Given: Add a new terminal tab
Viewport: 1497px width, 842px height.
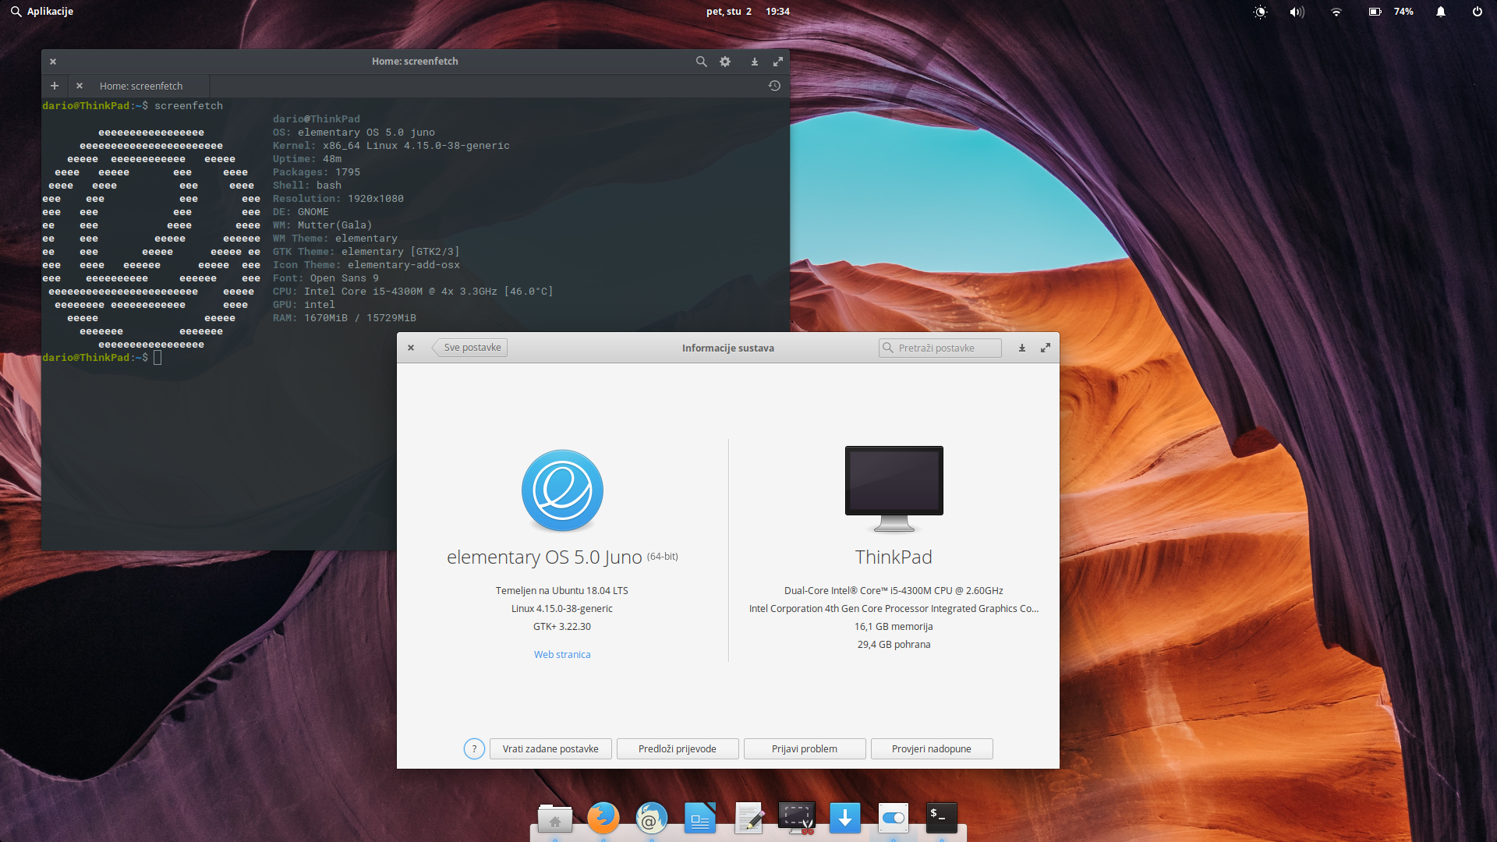Looking at the screenshot, I should (x=55, y=86).
